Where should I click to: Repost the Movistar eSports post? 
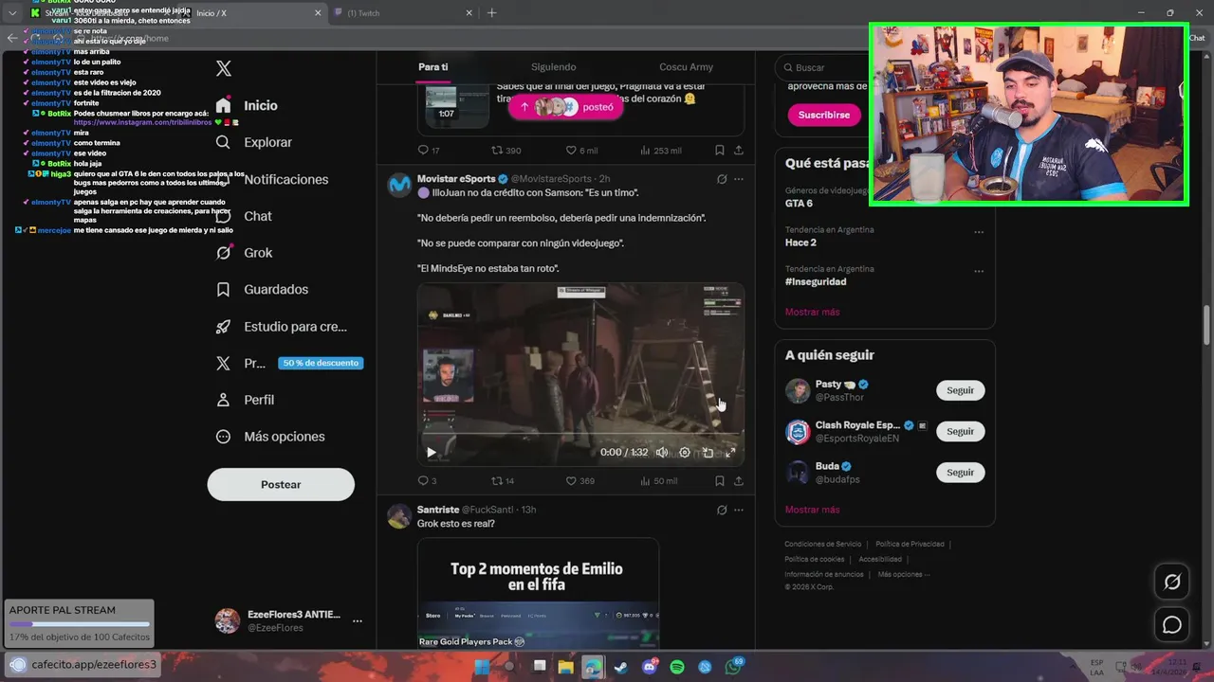click(x=502, y=481)
